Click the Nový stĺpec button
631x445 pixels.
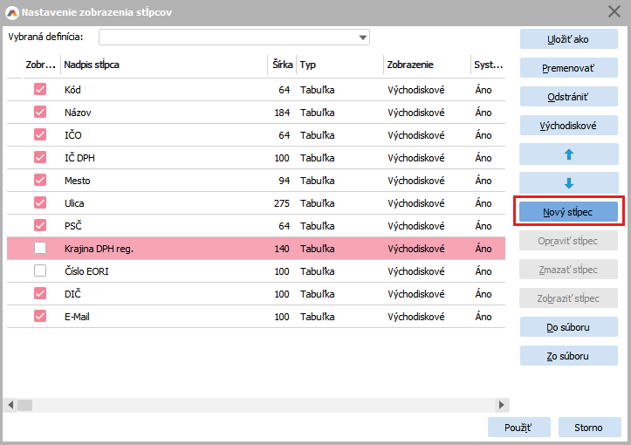(568, 212)
